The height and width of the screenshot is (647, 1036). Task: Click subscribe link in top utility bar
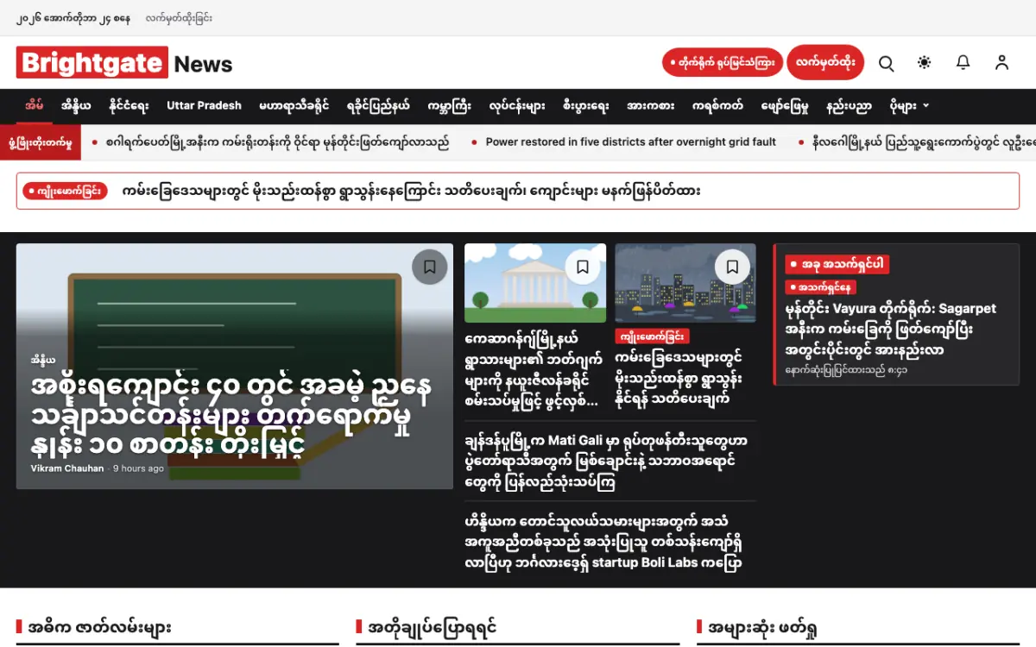(179, 17)
